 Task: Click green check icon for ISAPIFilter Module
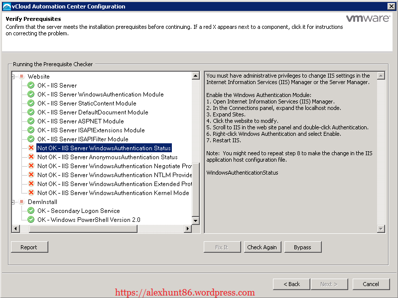pyautogui.click(x=31, y=139)
